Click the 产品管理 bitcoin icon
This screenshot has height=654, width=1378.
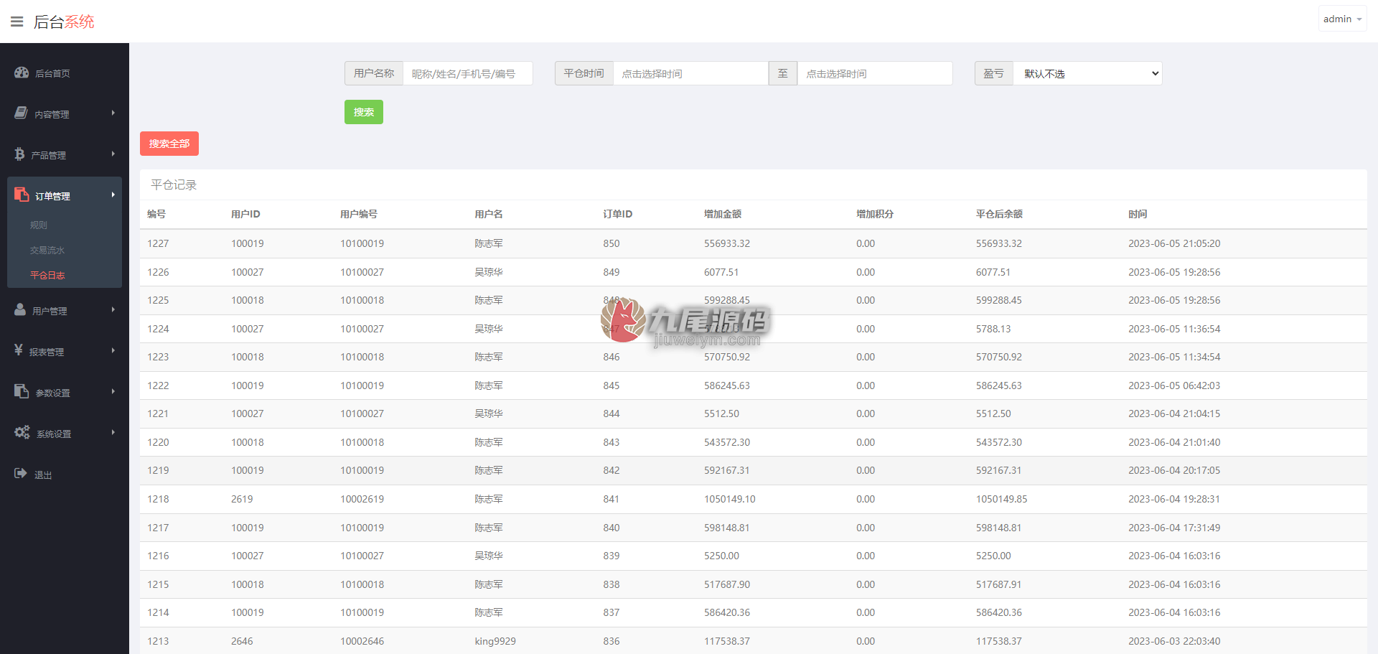point(19,154)
